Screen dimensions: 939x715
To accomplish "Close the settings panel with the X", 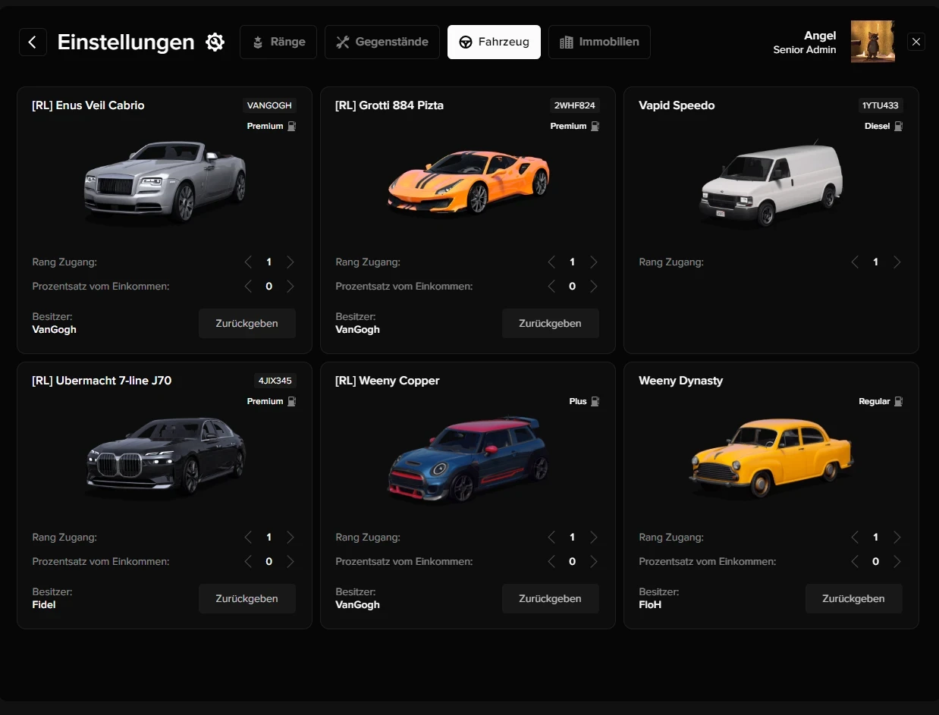I will tap(916, 42).
